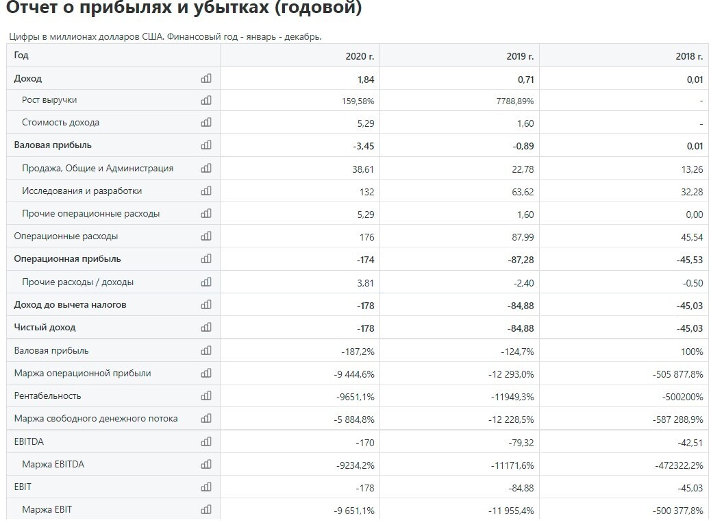Click chart icon for Маржа EBIT row
711x525 pixels.
tap(206, 509)
